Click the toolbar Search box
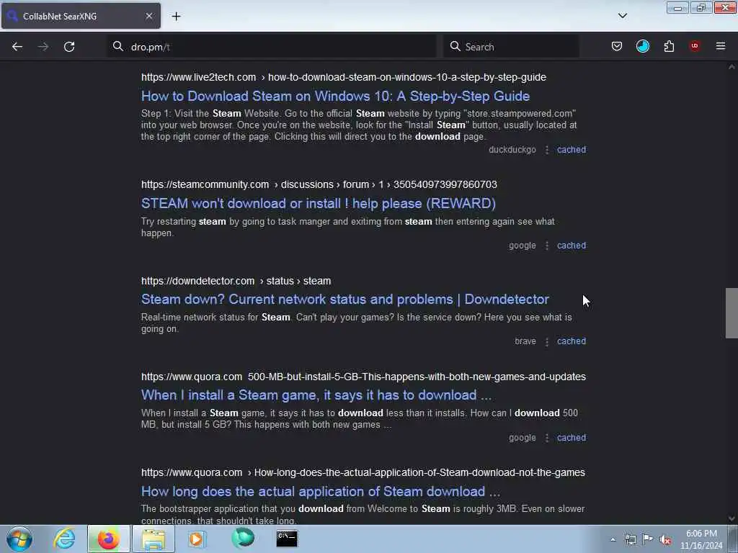The height and width of the screenshot is (553, 738). click(511, 47)
